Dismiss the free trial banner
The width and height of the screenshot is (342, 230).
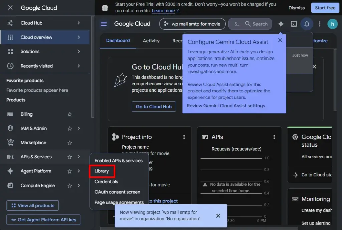(x=297, y=8)
